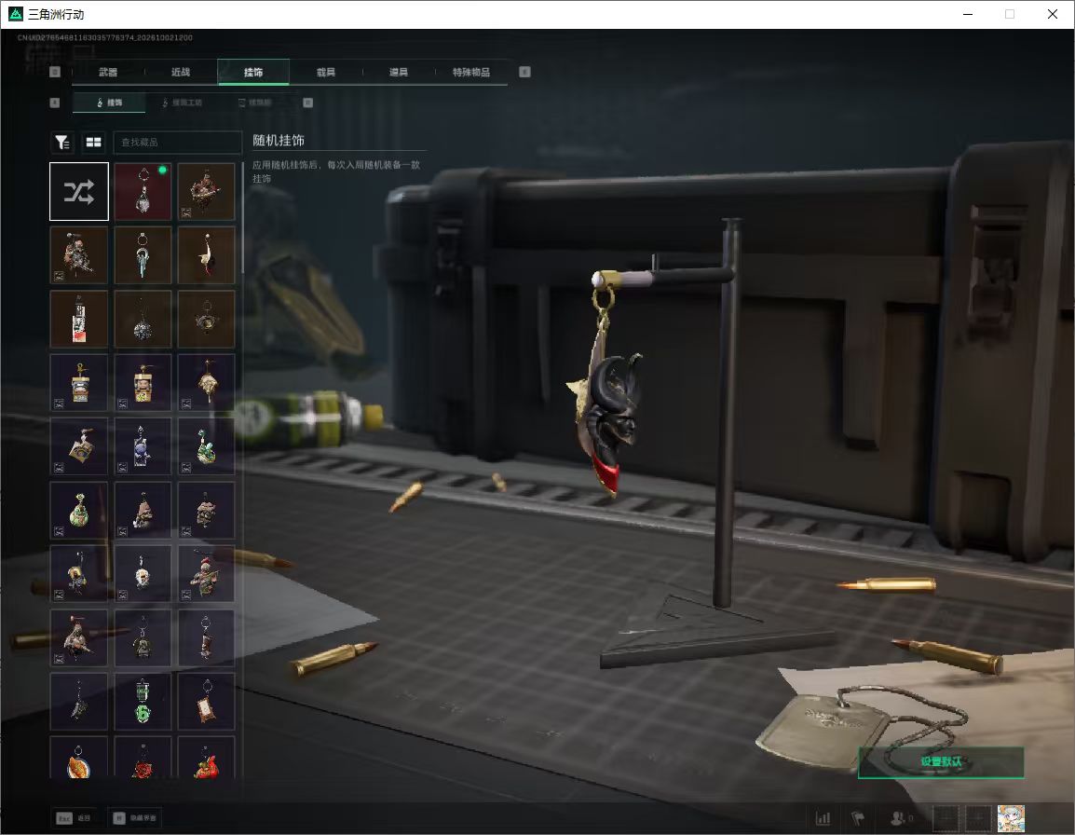This screenshot has height=835, width=1075.
Task: Select the 近战 melee tab
Action: [181, 72]
